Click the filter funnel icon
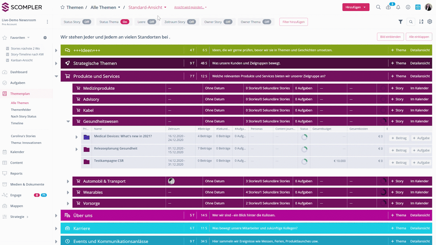This screenshot has height=245, width=436. pyautogui.click(x=401, y=22)
